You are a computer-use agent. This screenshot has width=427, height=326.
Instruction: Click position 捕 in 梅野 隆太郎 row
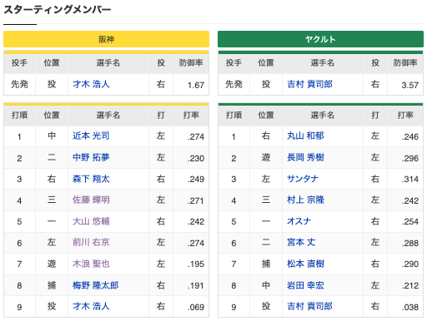(x=52, y=285)
